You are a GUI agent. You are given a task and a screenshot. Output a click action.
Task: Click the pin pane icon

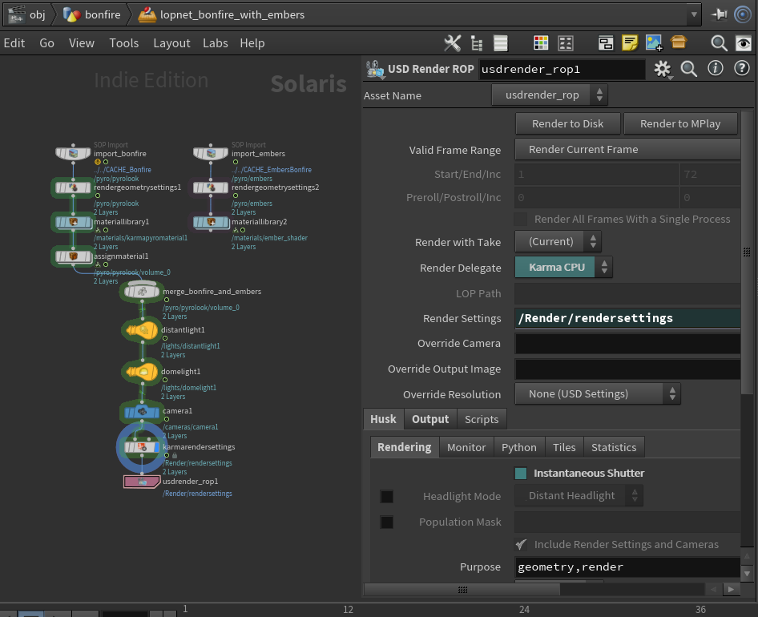tap(719, 14)
